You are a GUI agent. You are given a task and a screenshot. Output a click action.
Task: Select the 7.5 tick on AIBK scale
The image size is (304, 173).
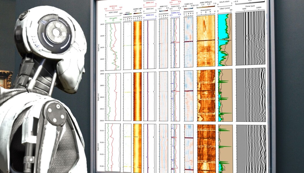(x=215, y=3)
